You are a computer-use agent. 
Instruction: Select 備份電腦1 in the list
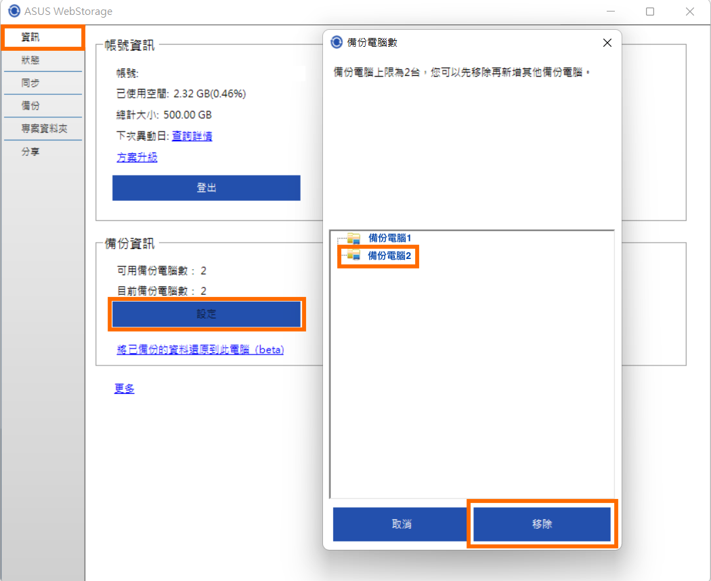click(x=389, y=238)
